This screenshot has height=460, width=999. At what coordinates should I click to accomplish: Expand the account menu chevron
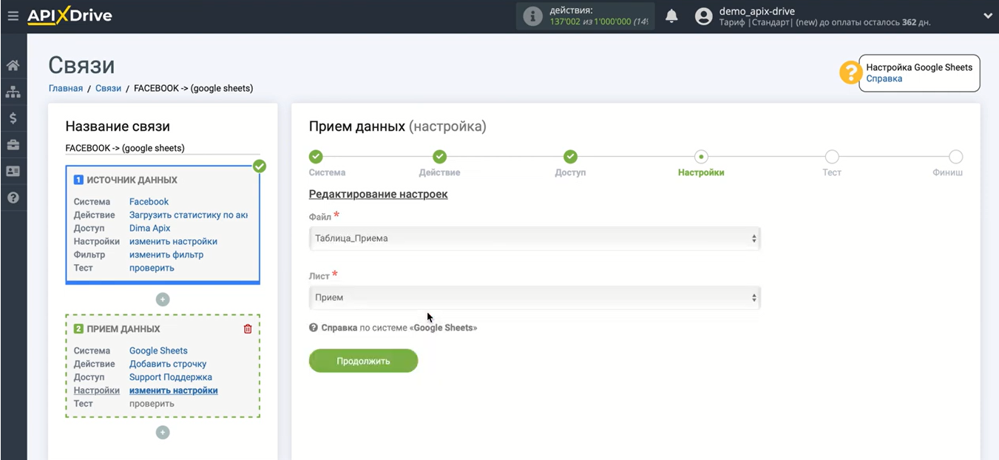pos(987,16)
